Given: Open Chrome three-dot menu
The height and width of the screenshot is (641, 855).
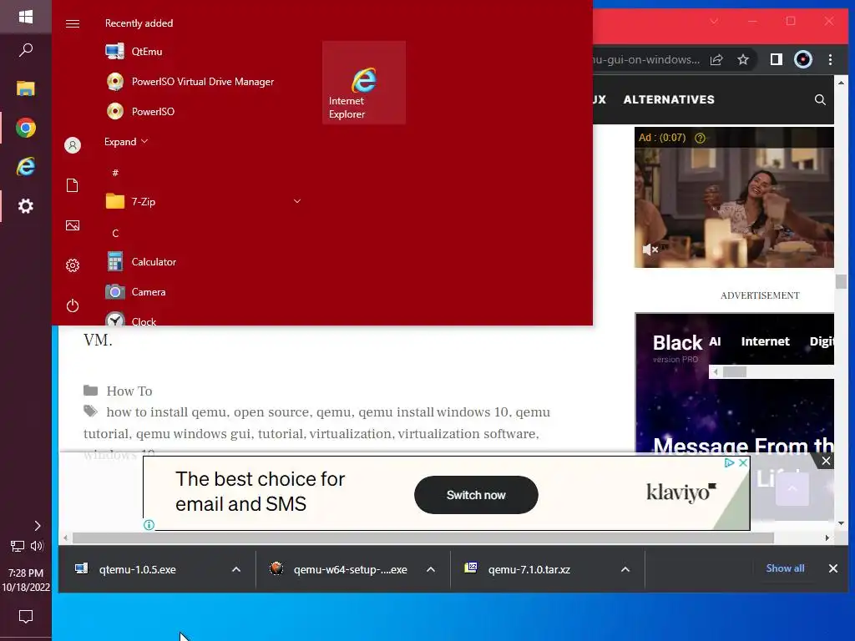Looking at the screenshot, I should (831, 60).
